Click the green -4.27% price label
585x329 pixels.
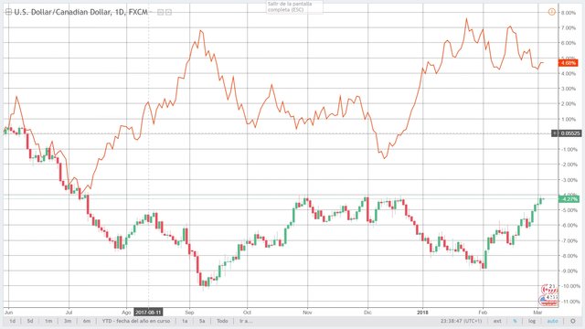click(569, 199)
